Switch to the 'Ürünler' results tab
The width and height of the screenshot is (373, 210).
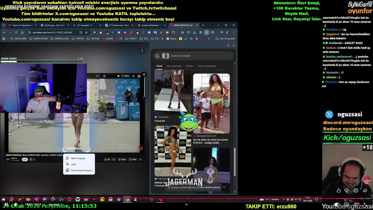pyautogui.click(x=189, y=66)
